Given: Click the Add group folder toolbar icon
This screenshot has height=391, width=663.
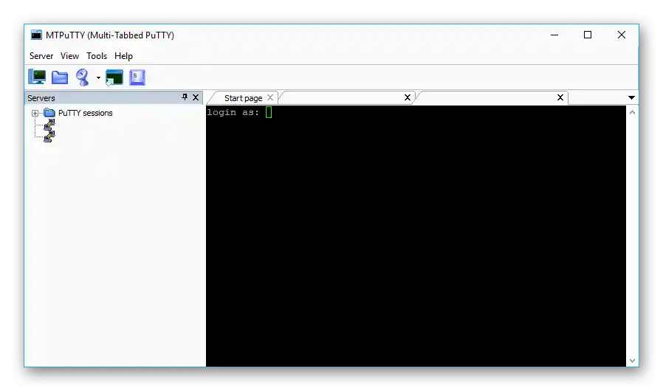Looking at the screenshot, I should (60, 77).
